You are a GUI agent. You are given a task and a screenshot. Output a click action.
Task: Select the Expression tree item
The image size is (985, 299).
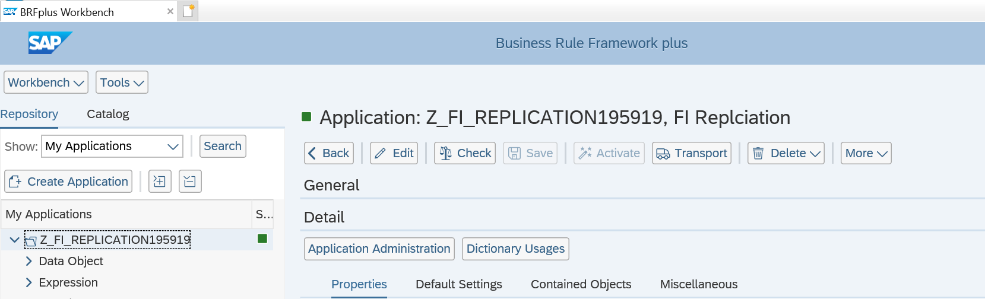point(68,282)
